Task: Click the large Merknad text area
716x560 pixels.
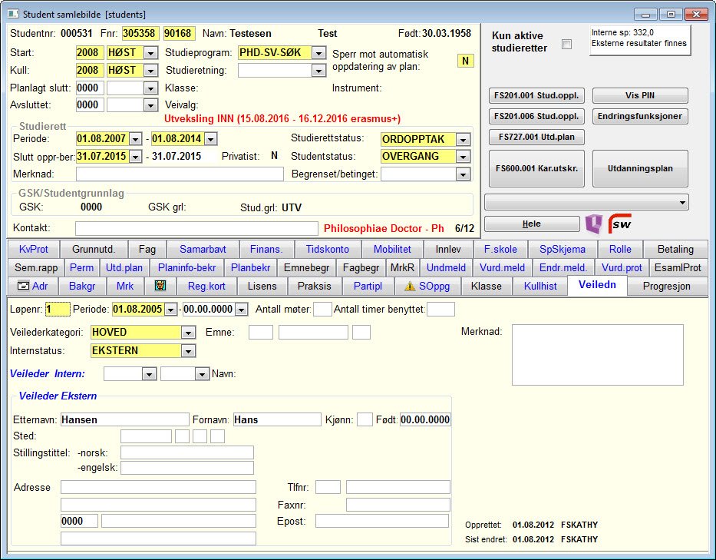Action: coord(598,355)
